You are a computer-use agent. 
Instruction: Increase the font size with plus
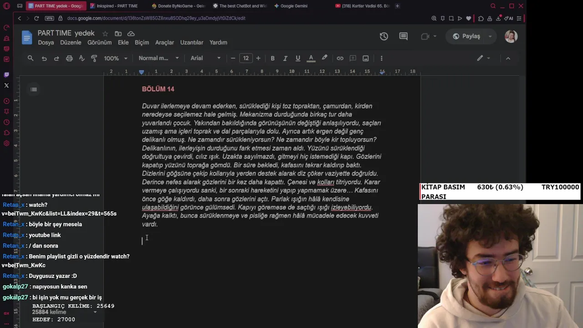click(258, 58)
